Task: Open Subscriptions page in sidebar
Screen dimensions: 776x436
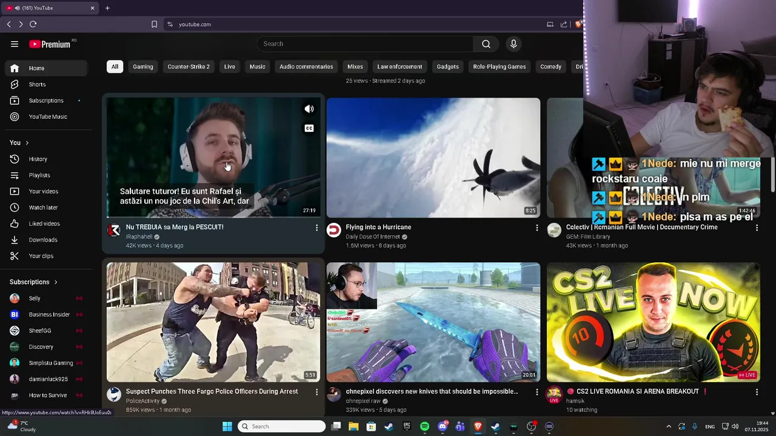Action: click(46, 101)
